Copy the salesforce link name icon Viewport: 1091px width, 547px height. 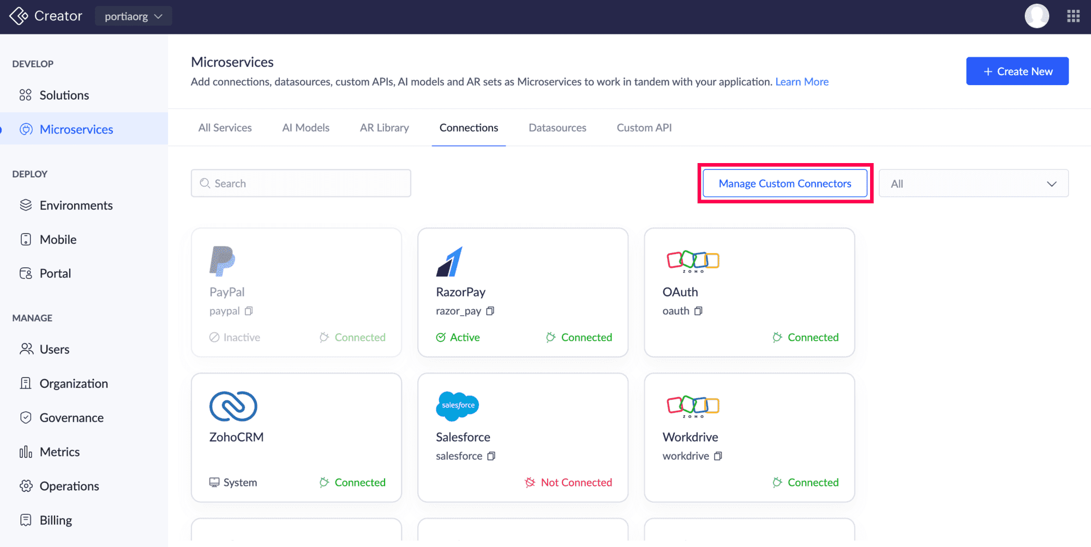tap(491, 456)
